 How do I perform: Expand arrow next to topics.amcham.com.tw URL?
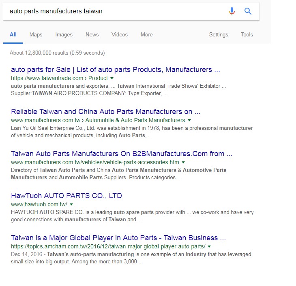tap(209, 246)
